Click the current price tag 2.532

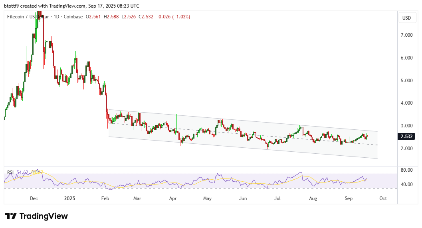point(406,136)
